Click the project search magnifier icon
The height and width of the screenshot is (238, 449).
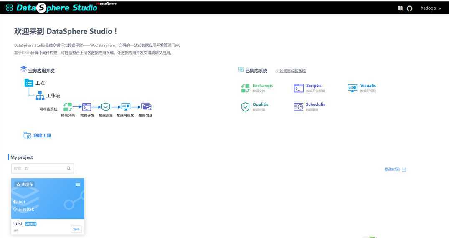pos(69,168)
